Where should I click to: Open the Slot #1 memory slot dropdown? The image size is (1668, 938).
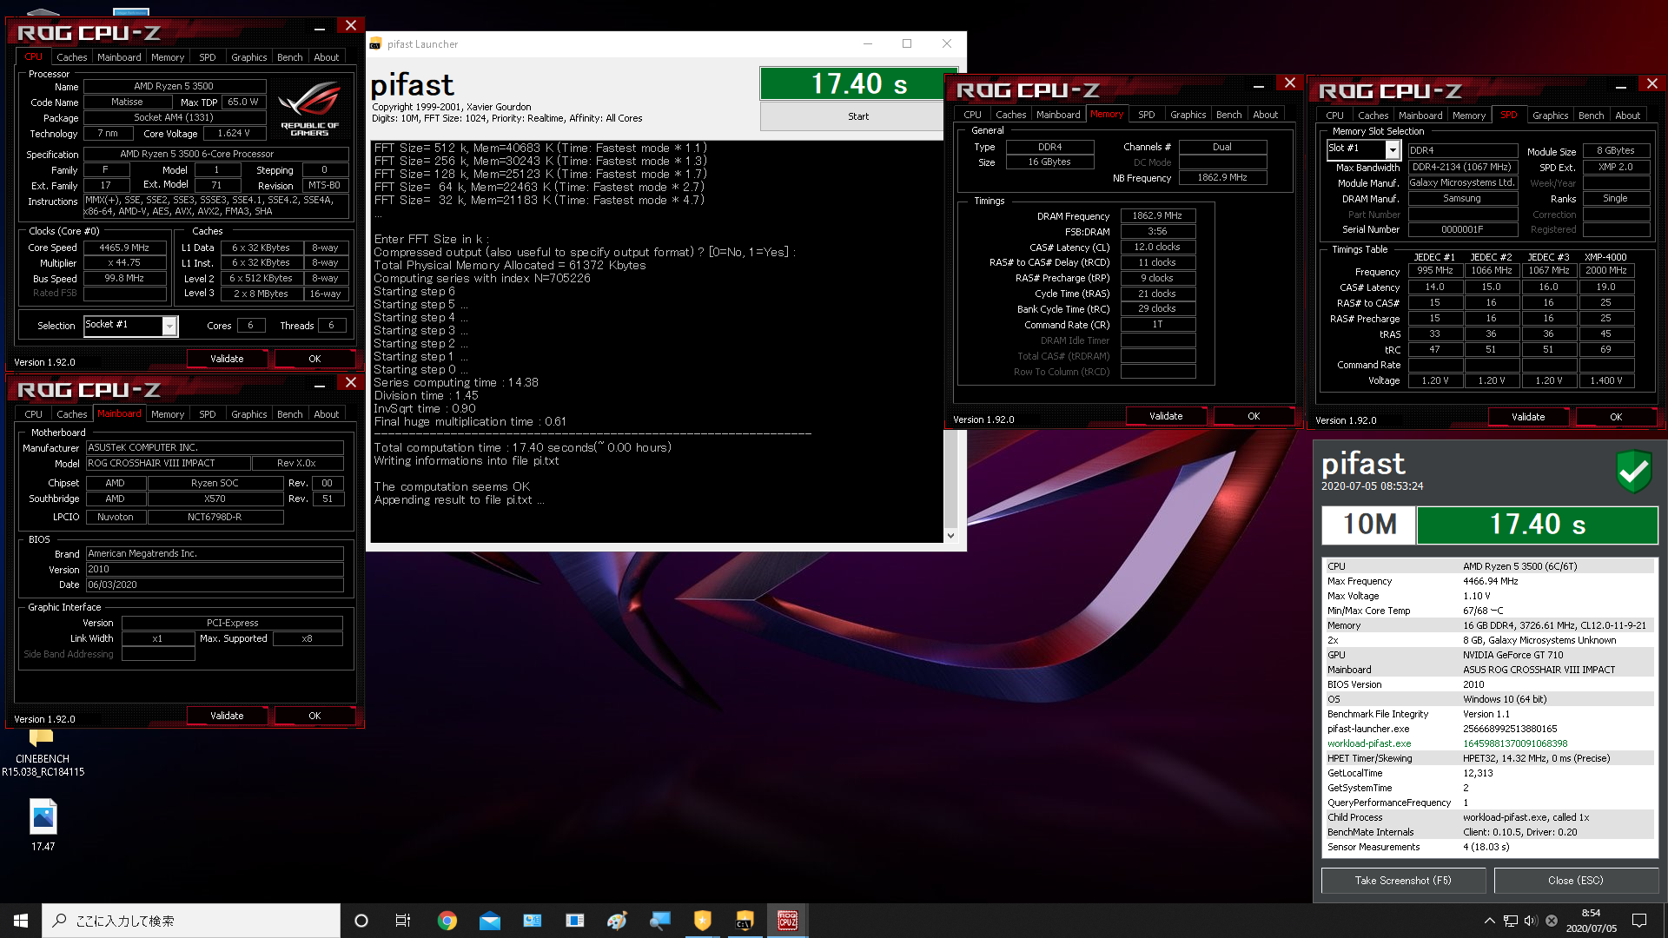(x=1392, y=149)
